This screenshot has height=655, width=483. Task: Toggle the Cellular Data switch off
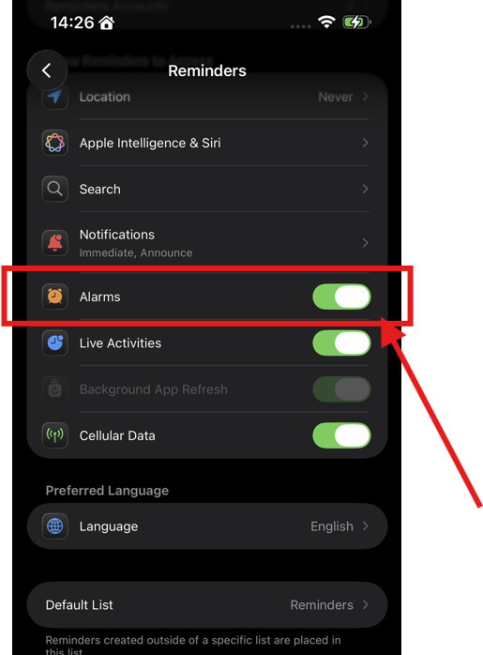[341, 435]
